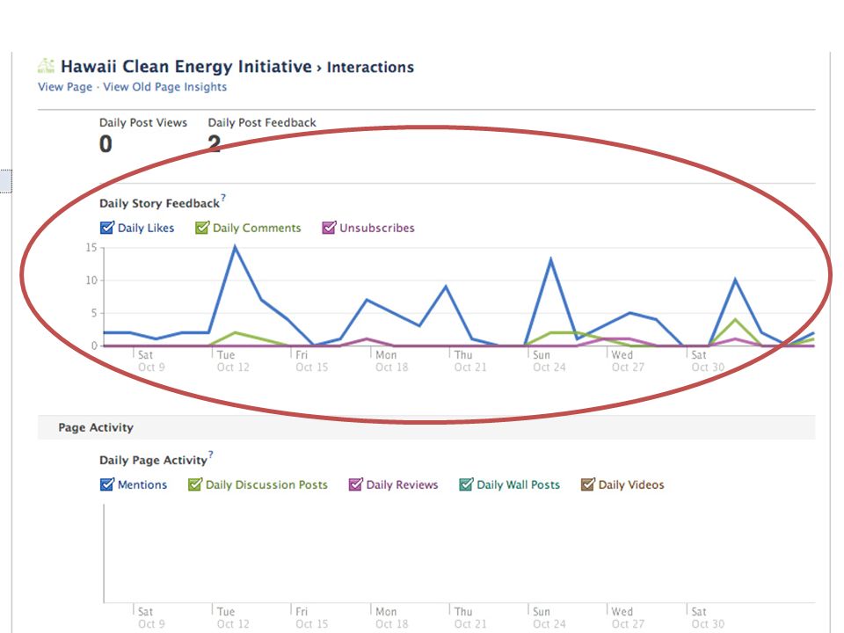Click the Daily Story Feedback heading
Image resolution: width=844 pixels, height=633 pixels.
point(159,203)
